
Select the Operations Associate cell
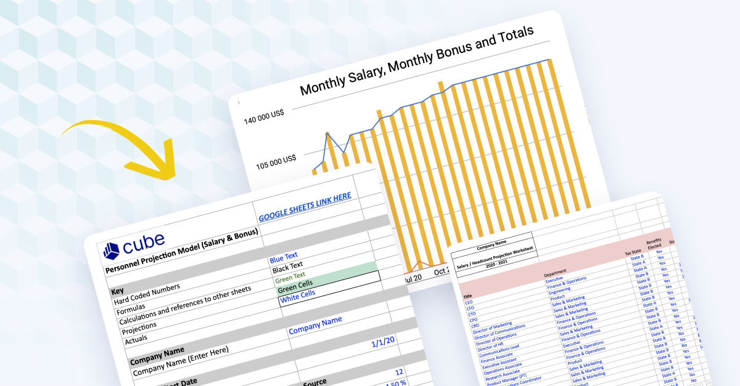[503, 369]
